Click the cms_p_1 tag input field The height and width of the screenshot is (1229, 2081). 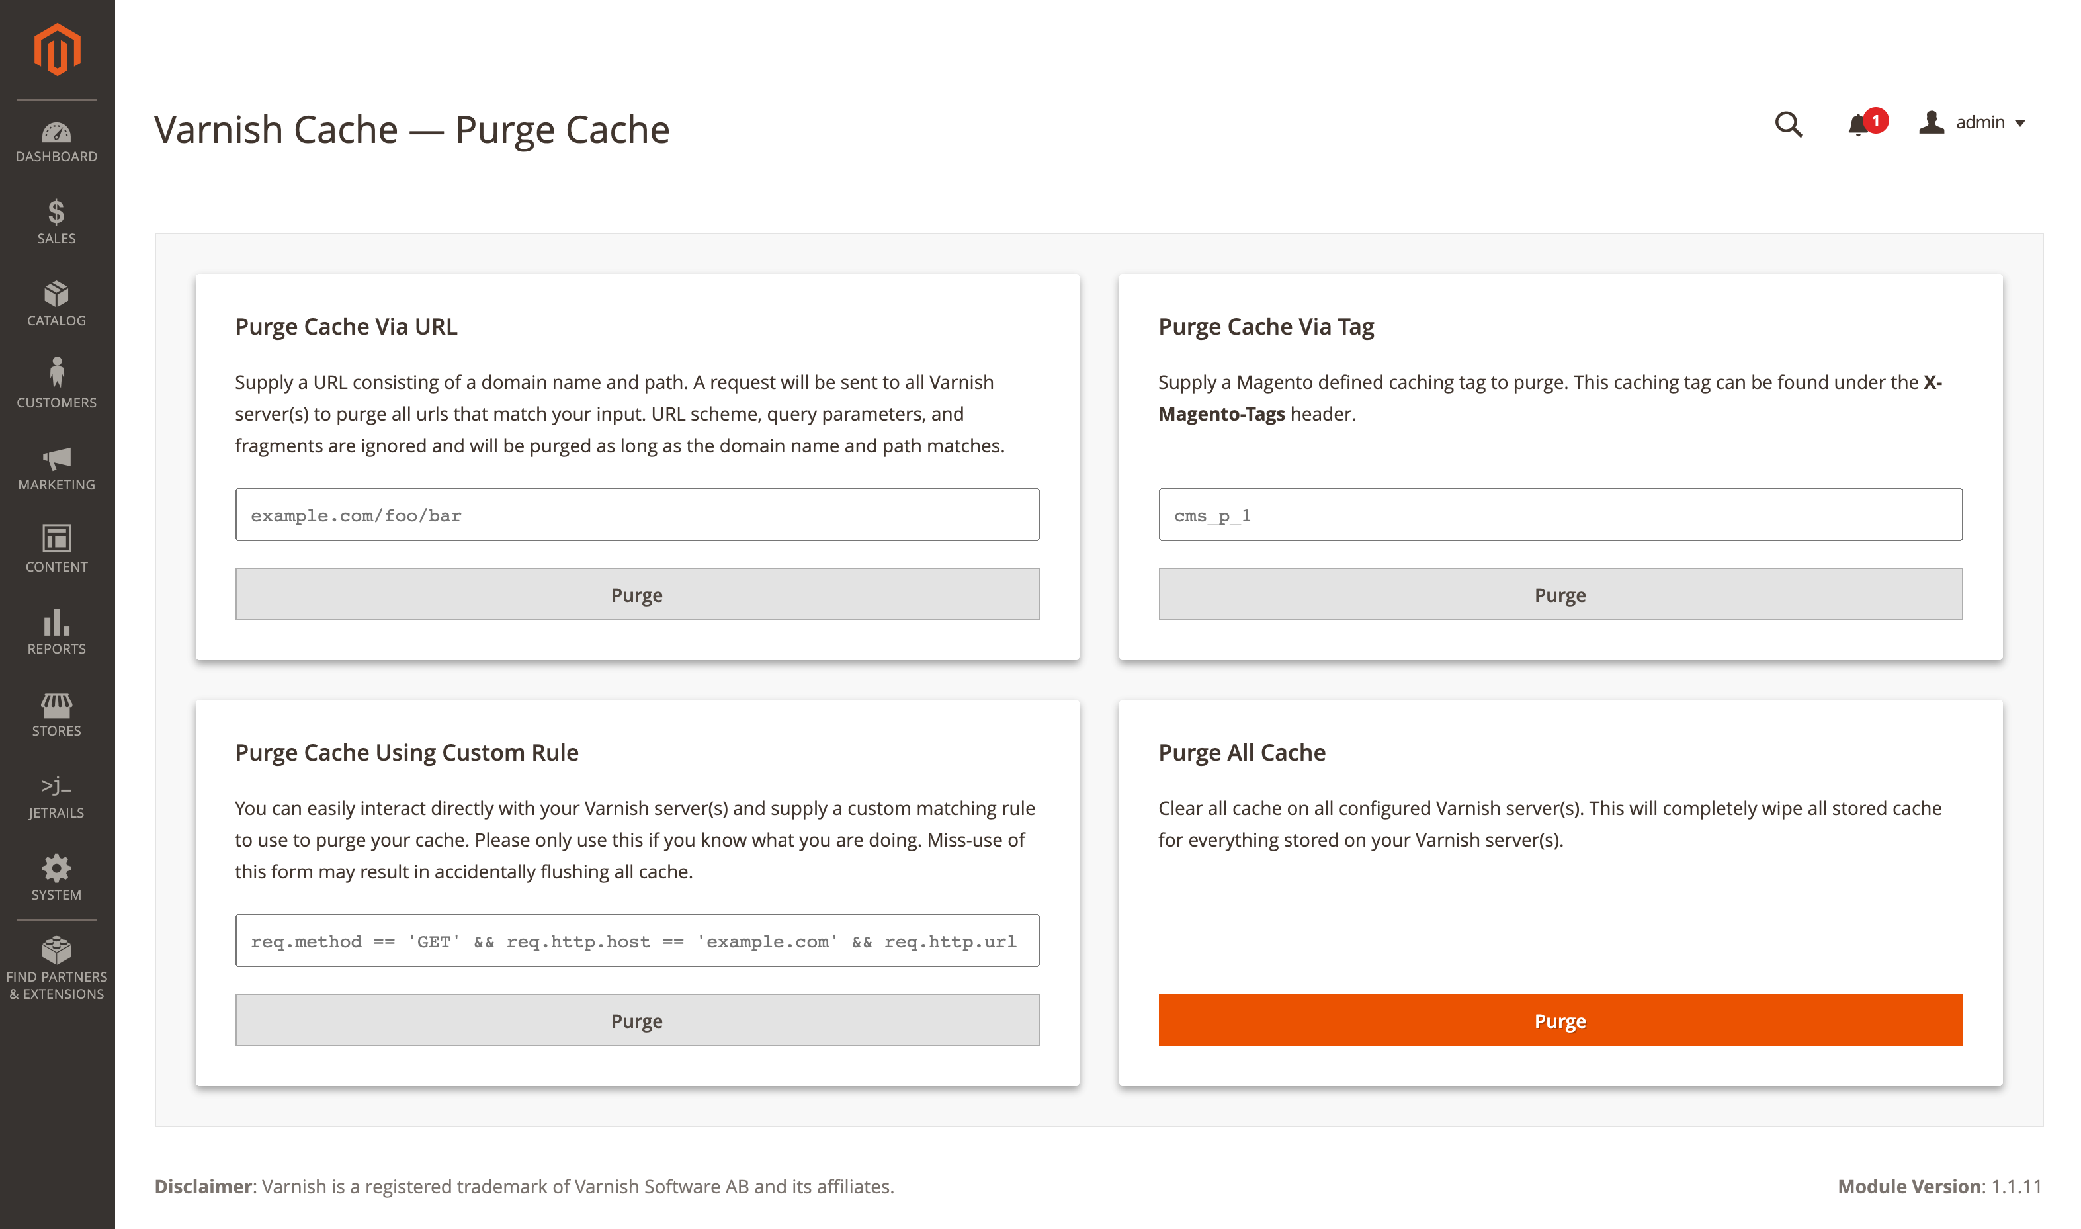[1560, 515]
